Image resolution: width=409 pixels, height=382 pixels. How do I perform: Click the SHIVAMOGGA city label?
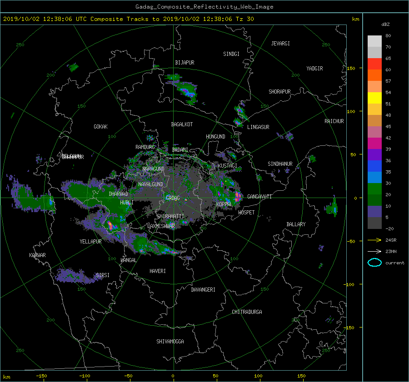(x=170, y=341)
